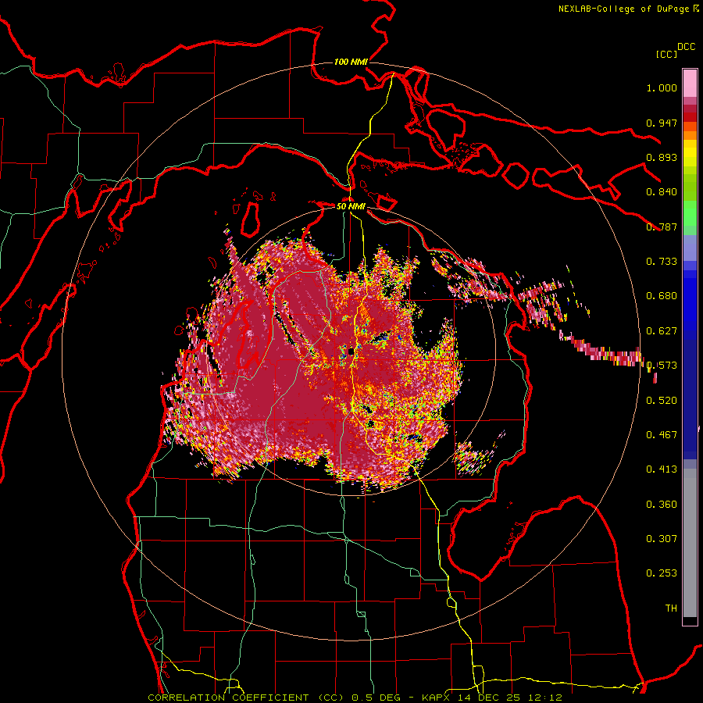
Task: Click the KAPX station identifier in caption
Action: (436, 698)
